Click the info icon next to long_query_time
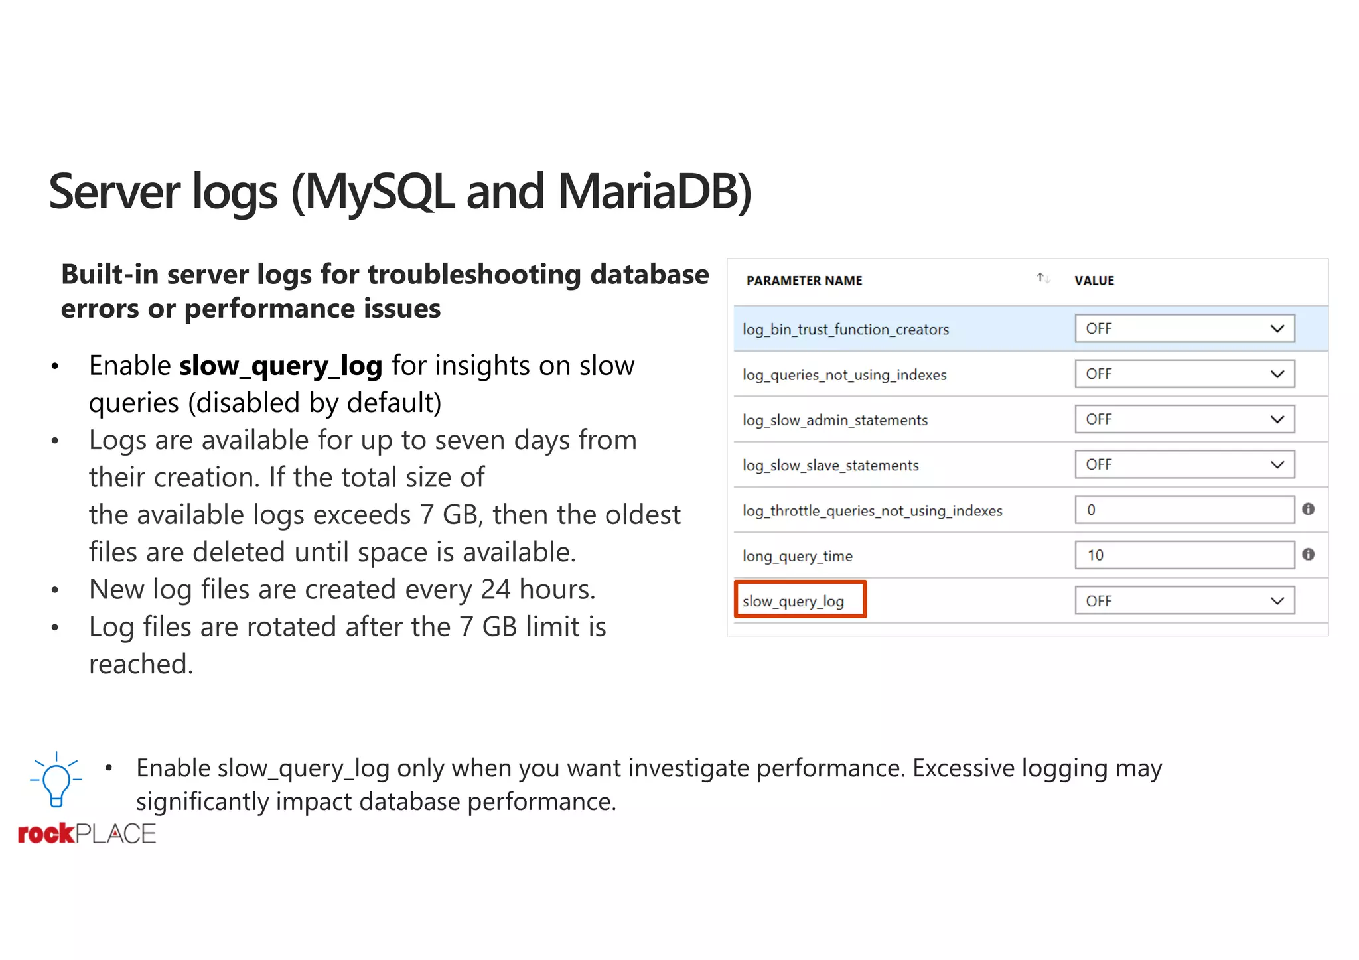This screenshot has height=960, width=1359. [1308, 554]
